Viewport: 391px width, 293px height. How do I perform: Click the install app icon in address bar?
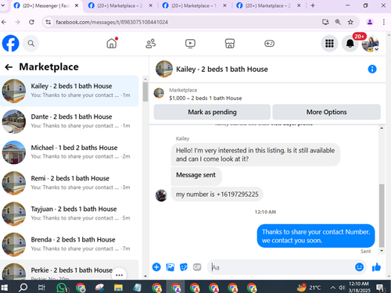[325, 22]
